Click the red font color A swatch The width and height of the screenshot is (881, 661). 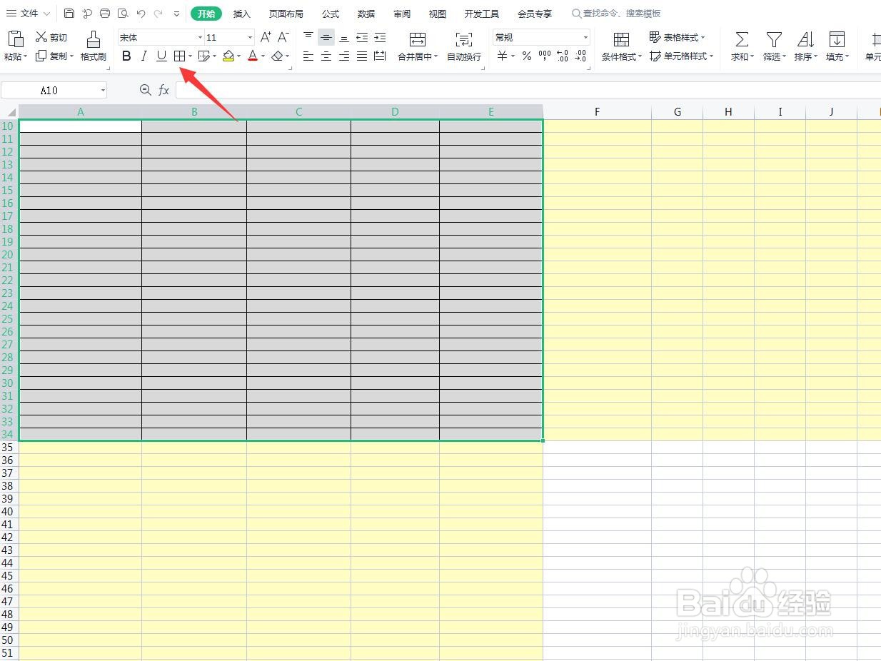click(253, 56)
